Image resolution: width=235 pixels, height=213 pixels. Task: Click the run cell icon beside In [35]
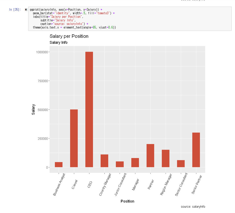click(26, 10)
